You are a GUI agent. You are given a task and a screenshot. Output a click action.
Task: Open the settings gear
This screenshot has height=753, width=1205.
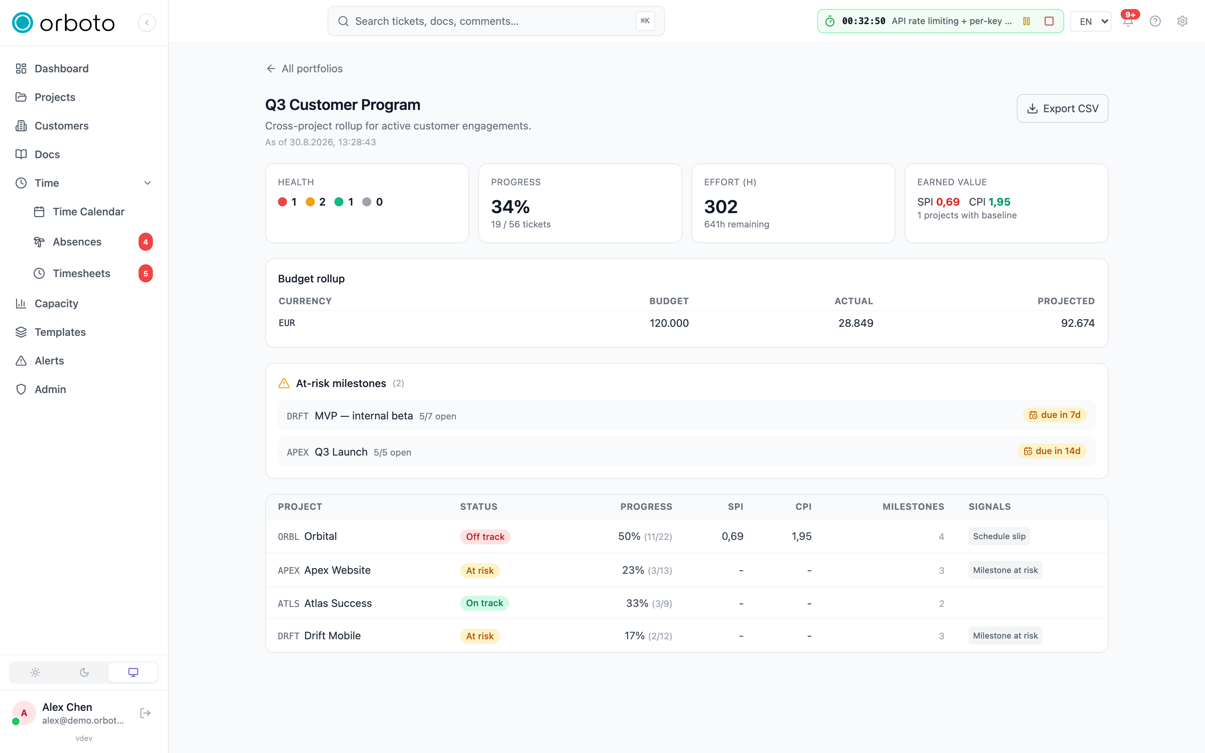click(1182, 21)
